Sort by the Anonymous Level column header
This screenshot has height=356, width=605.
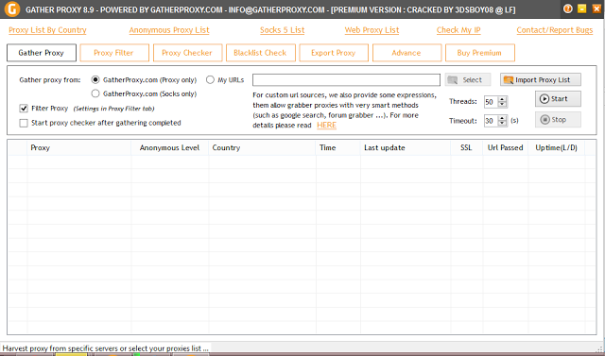169,147
